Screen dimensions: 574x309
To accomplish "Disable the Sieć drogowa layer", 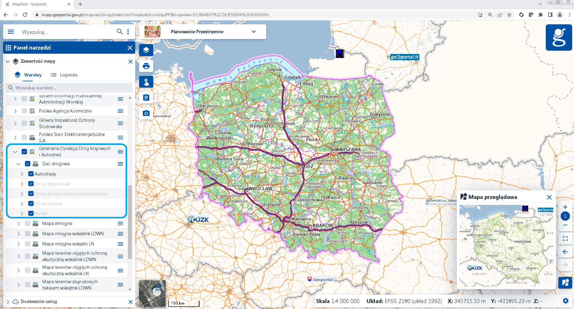I will coord(28,164).
